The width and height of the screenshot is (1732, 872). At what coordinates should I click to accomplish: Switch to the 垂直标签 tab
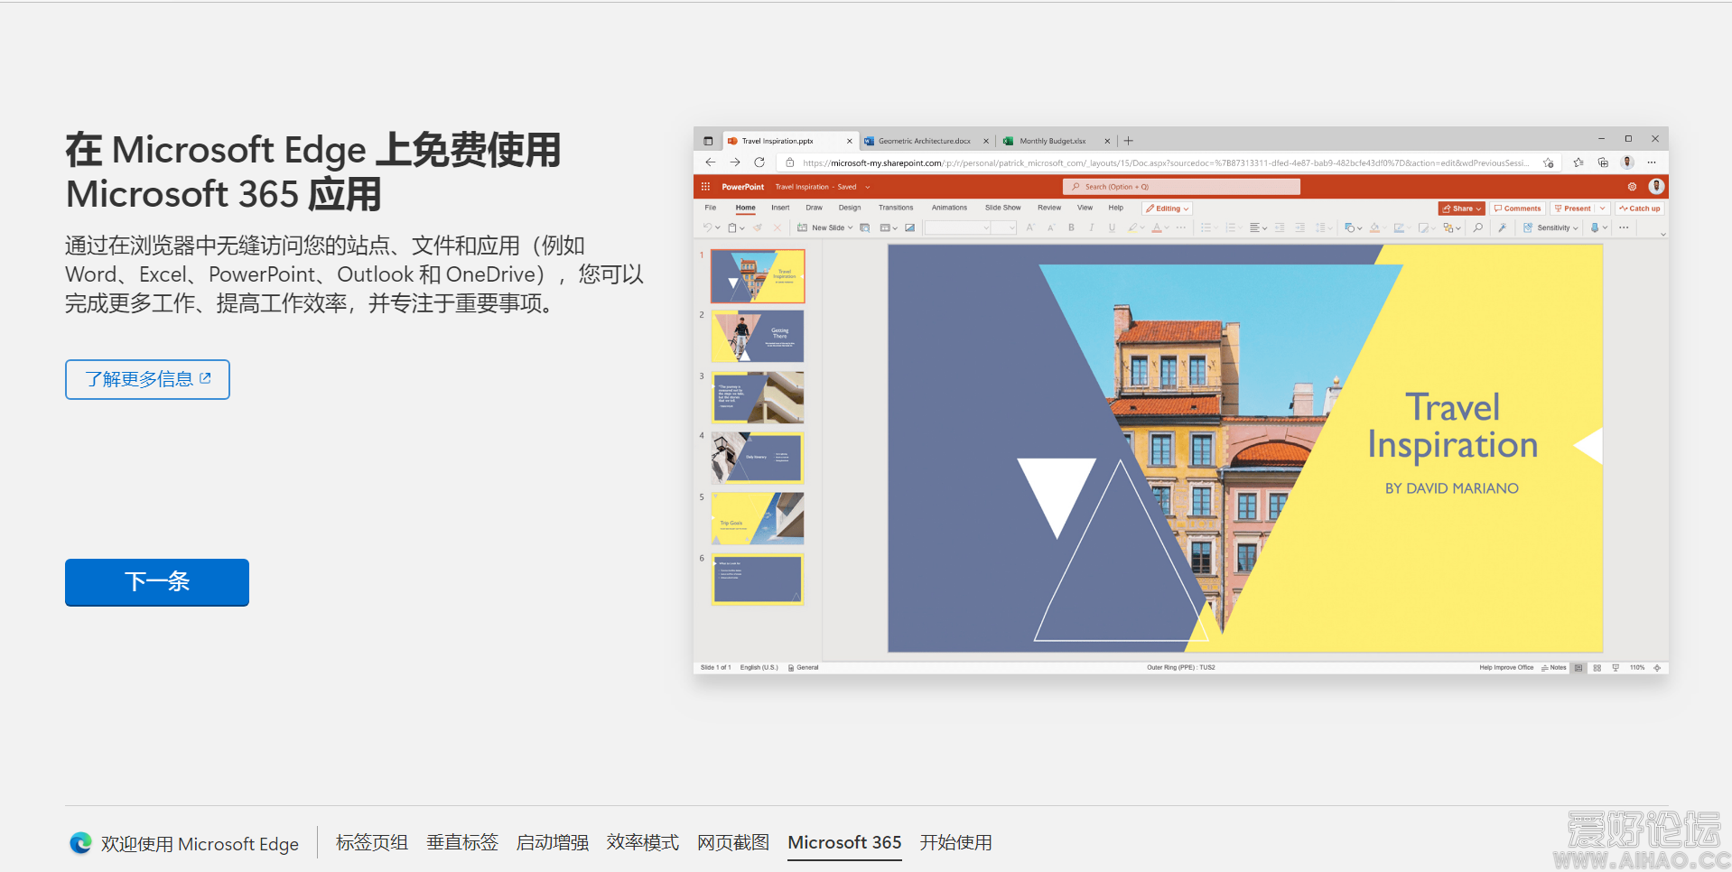(461, 842)
